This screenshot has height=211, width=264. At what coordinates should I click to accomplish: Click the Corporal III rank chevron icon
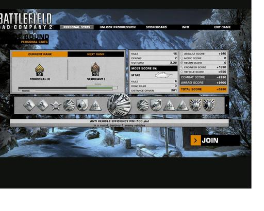coord(40,70)
